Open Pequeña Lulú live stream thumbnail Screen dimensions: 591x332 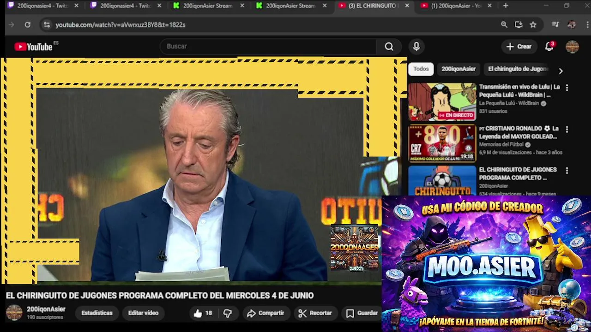(x=442, y=102)
